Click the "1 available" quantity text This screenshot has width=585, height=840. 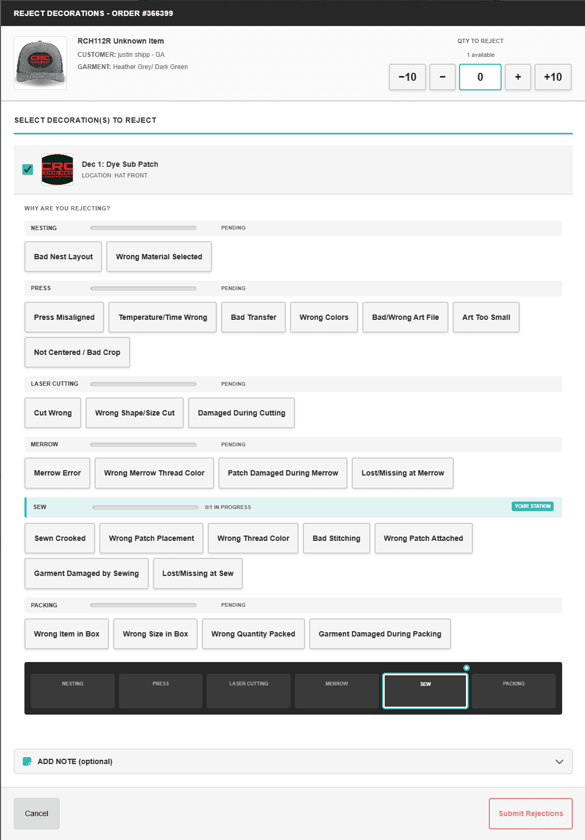(x=481, y=55)
